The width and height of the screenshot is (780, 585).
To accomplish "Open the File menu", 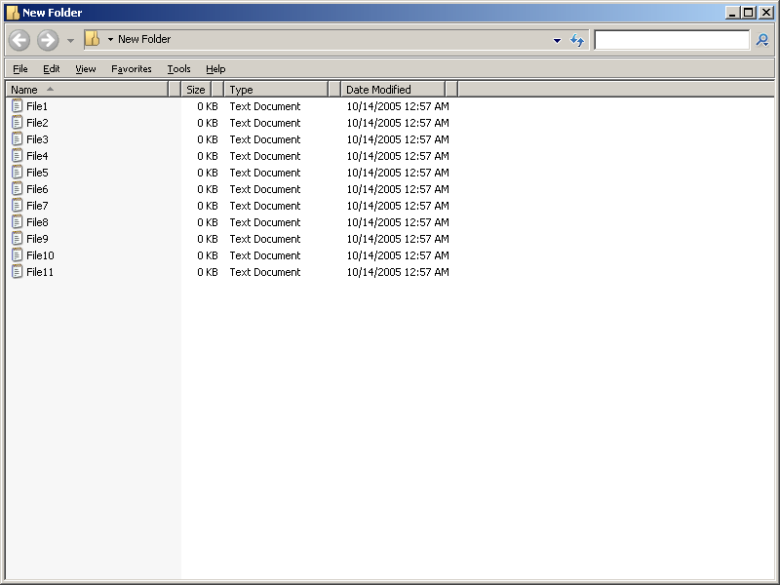I will tap(19, 68).
